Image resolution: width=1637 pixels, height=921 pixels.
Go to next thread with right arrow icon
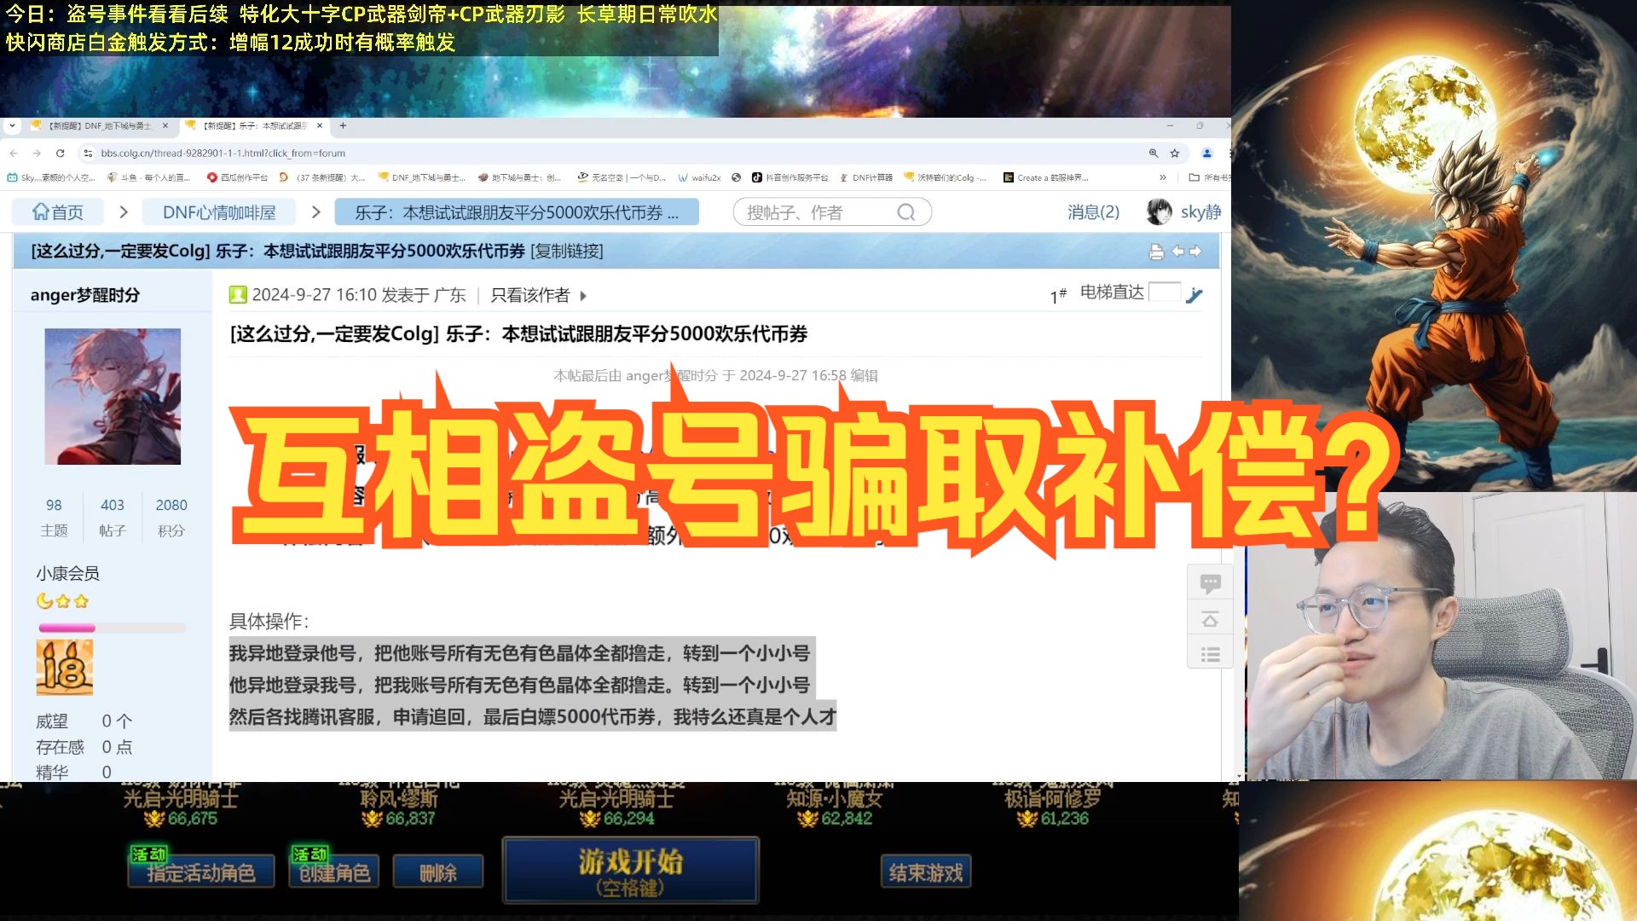click(x=1195, y=252)
